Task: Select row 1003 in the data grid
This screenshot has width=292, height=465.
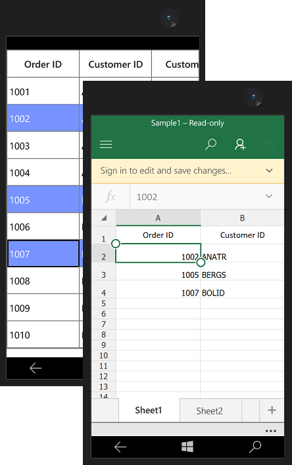Action: [43, 145]
